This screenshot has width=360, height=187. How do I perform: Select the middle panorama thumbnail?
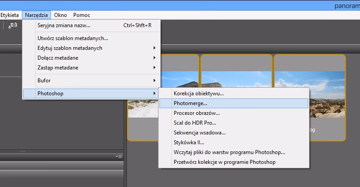(236, 79)
